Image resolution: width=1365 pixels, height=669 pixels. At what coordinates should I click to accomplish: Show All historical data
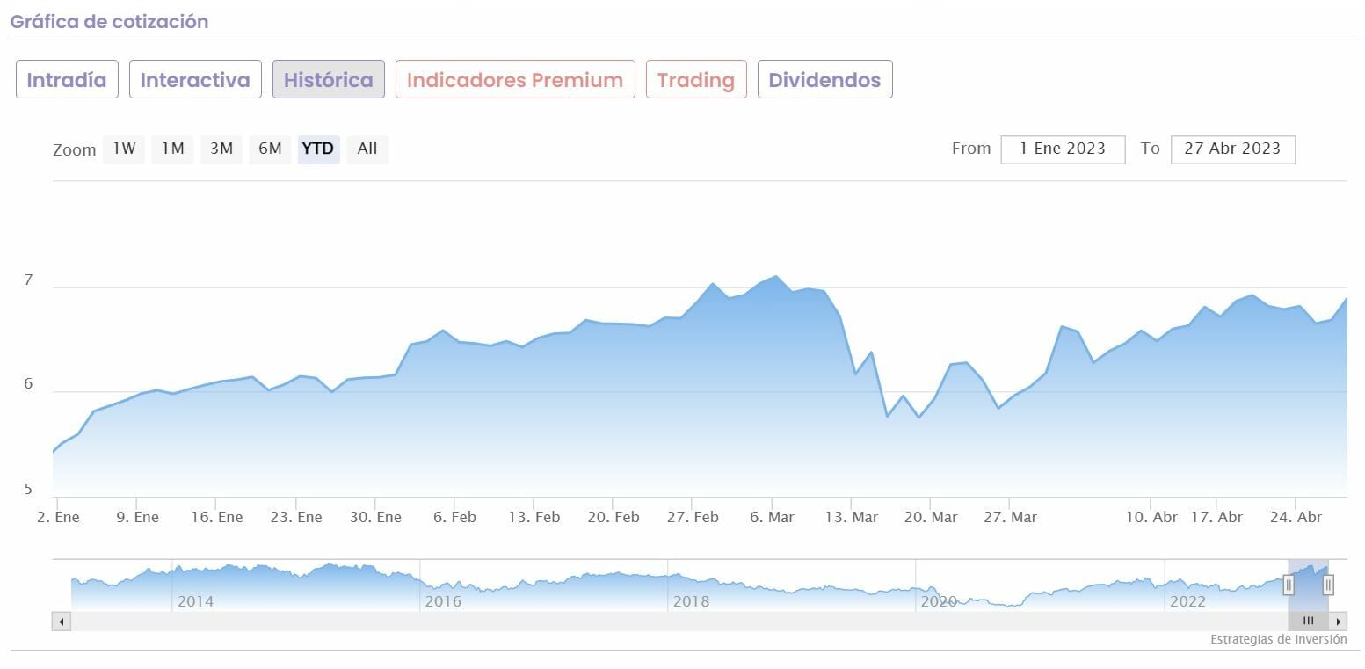(x=367, y=149)
